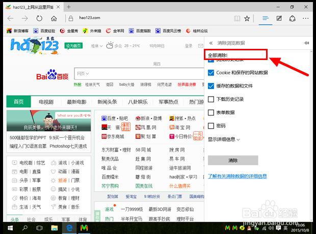Click the browser Back arrow
Screen dimensions: 316x234
[x=11, y=18]
